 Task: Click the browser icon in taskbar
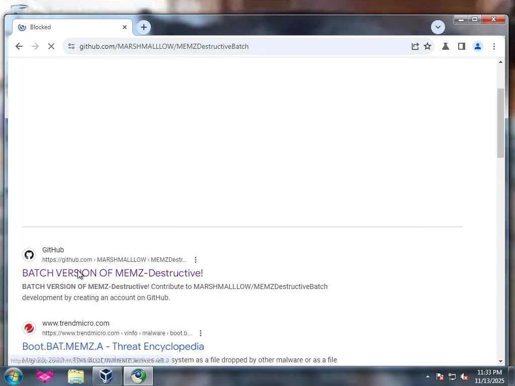click(138, 376)
